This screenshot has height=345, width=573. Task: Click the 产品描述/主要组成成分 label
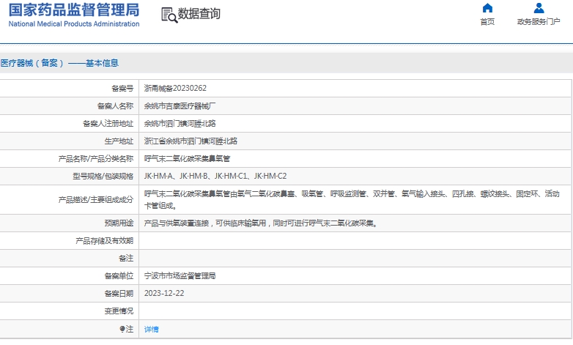96,199
